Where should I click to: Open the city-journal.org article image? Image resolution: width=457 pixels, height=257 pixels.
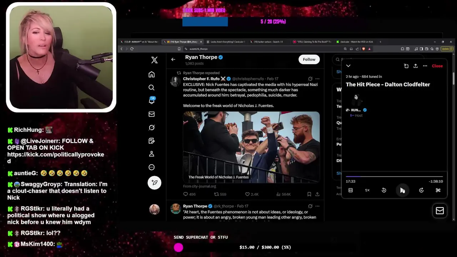click(251, 147)
